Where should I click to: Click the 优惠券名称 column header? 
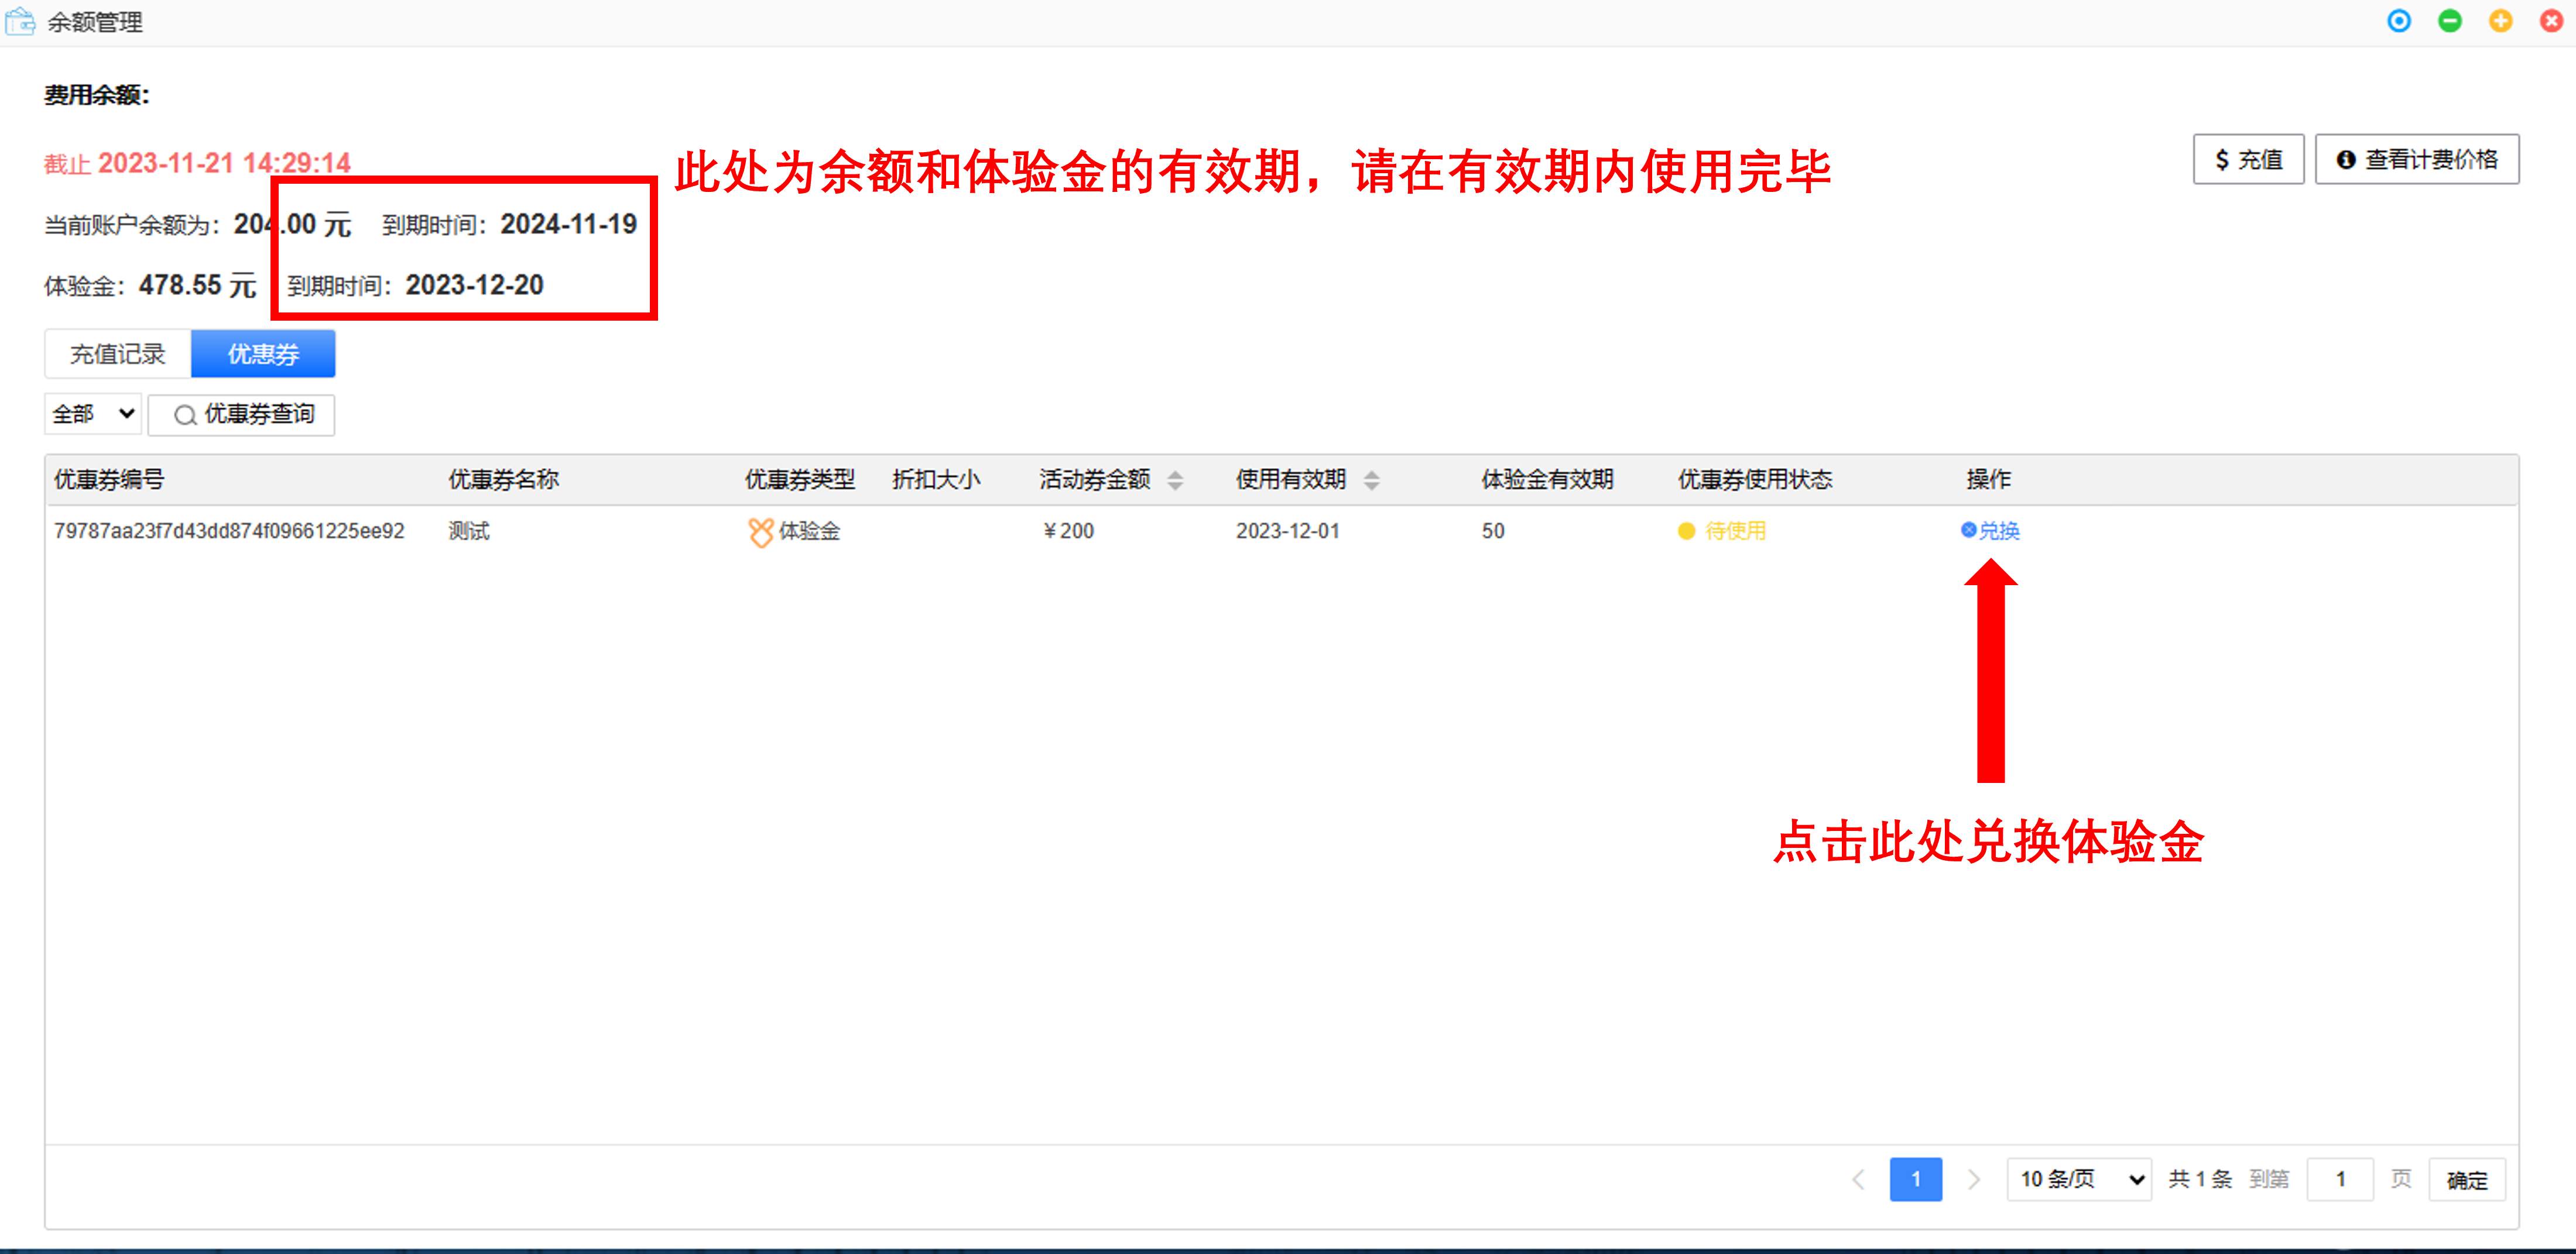click(503, 480)
